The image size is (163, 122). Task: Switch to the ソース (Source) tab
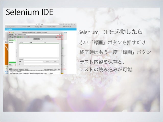42,39
